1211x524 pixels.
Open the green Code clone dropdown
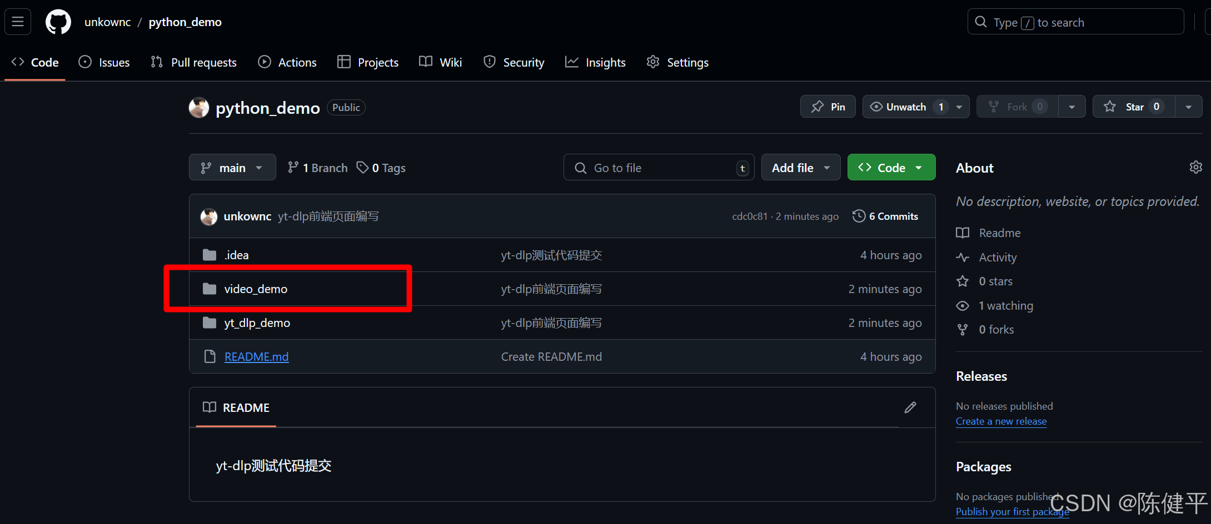point(891,168)
